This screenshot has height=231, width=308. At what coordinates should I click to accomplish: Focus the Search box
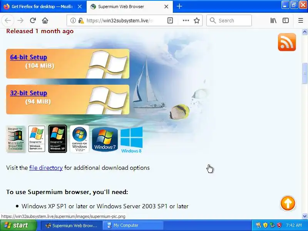[229, 20]
